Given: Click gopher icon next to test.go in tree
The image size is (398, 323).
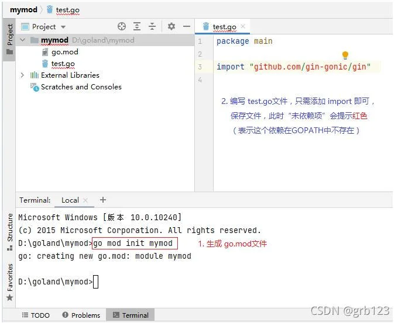Looking at the screenshot, I should 45,64.
